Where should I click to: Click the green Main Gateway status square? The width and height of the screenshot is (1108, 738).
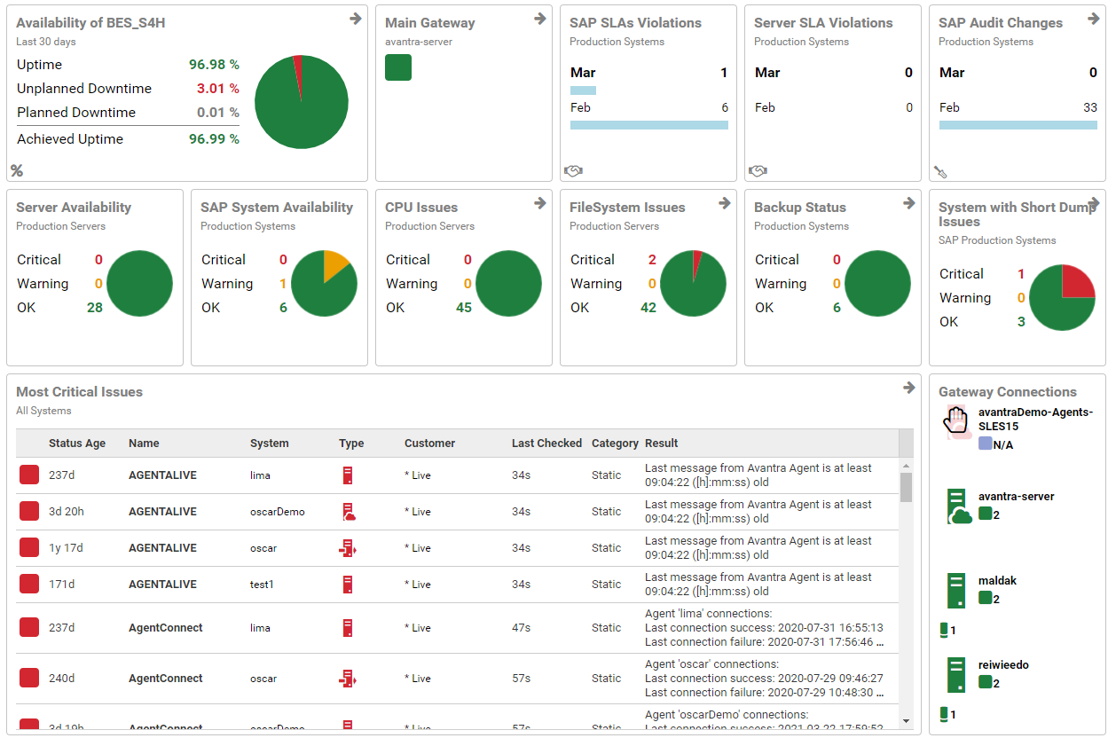point(398,67)
